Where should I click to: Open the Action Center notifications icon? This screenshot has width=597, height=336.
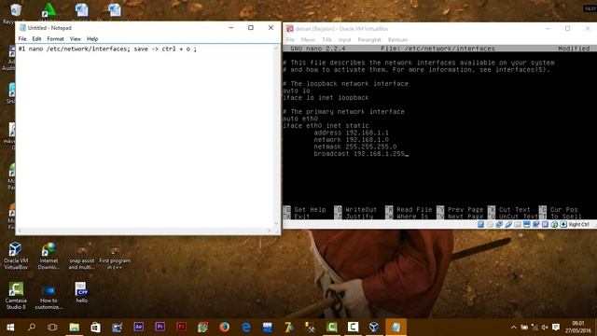pyautogui.click(x=556, y=328)
